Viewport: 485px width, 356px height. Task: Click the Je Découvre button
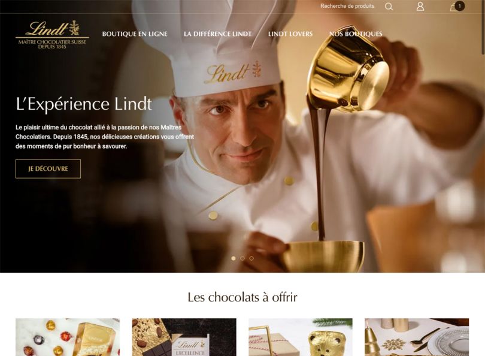click(48, 169)
